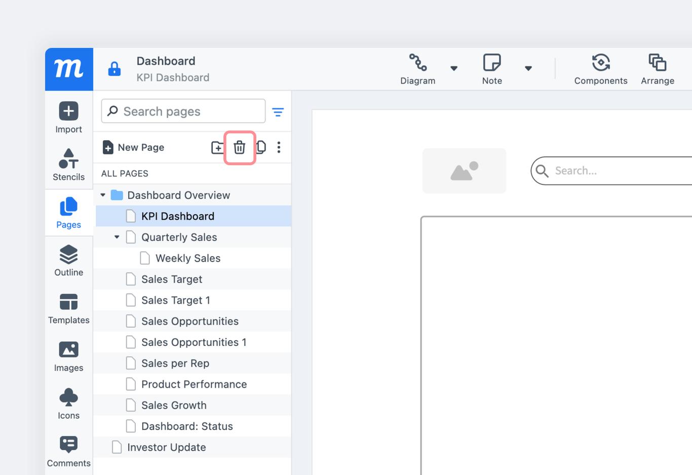Select the Pages sidebar tab
Screen dimensions: 692x475
(69, 213)
